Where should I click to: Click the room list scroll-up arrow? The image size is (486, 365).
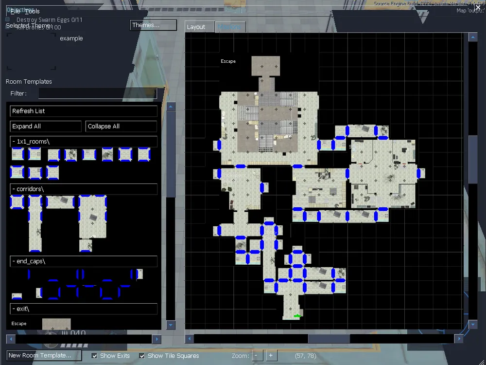coord(171,107)
